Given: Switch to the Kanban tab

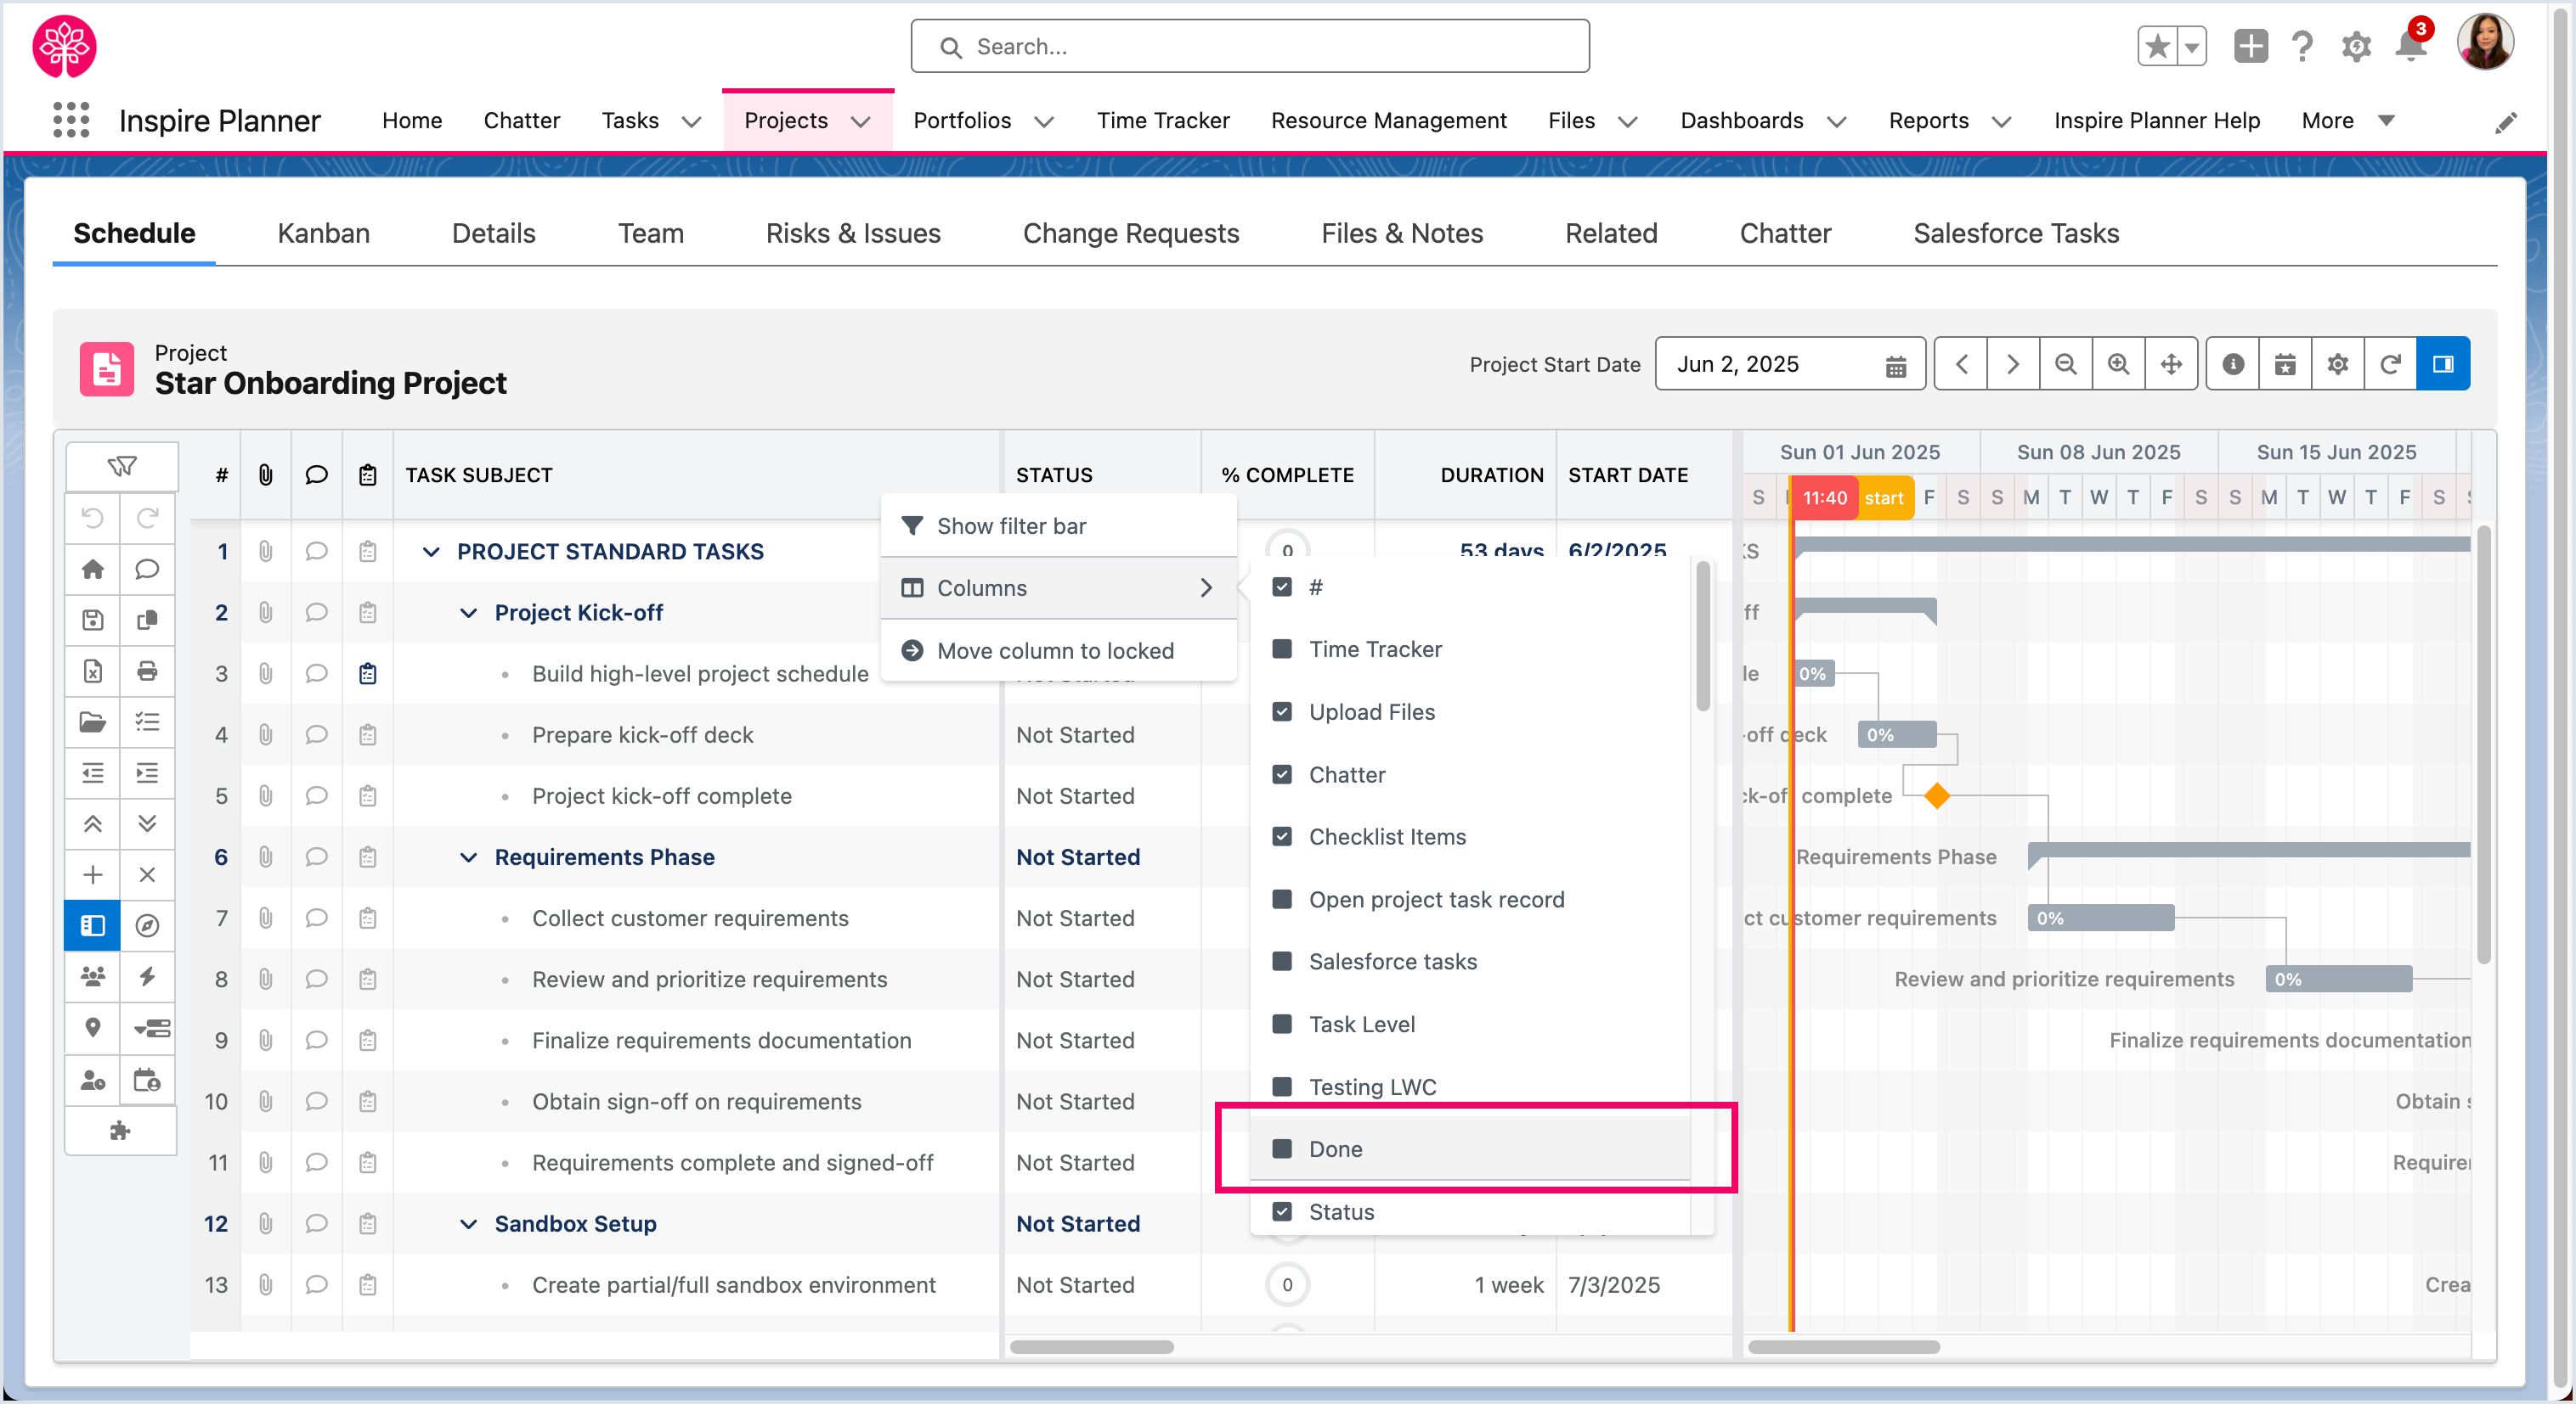Looking at the screenshot, I should pyautogui.click(x=323, y=233).
